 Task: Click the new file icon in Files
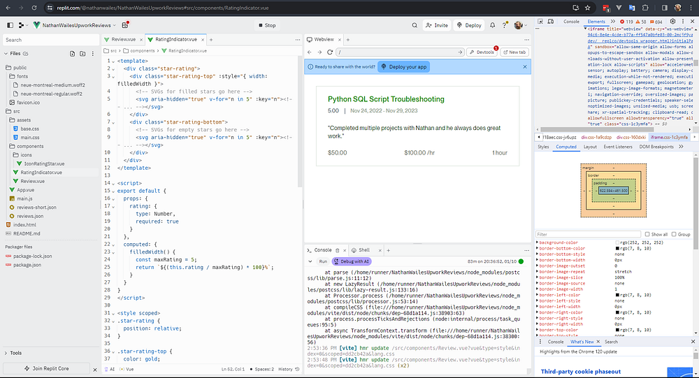[x=72, y=54]
